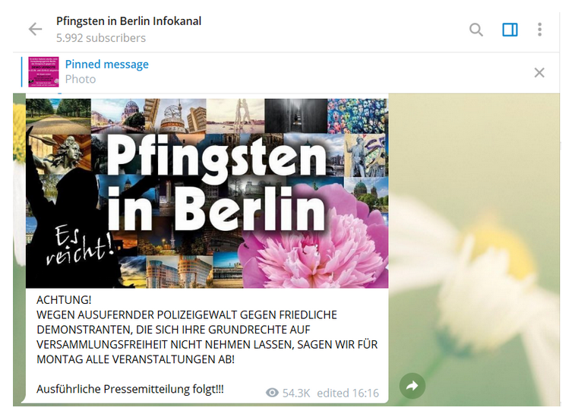Jump to the Pinned message

pyautogui.click(x=106, y=65)
